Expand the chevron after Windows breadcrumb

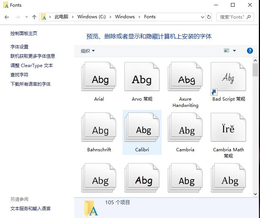[x=139, y=17]
